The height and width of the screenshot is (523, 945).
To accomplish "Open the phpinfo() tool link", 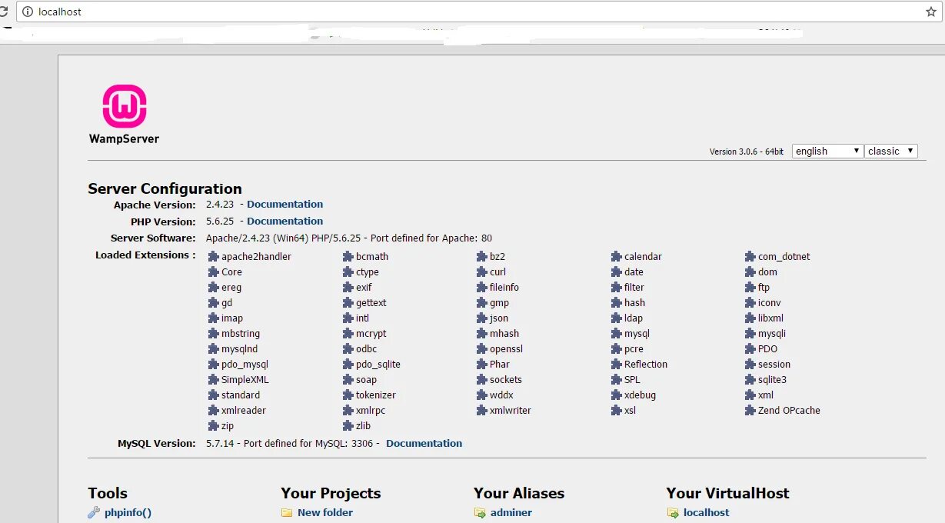I will (128, 513).
